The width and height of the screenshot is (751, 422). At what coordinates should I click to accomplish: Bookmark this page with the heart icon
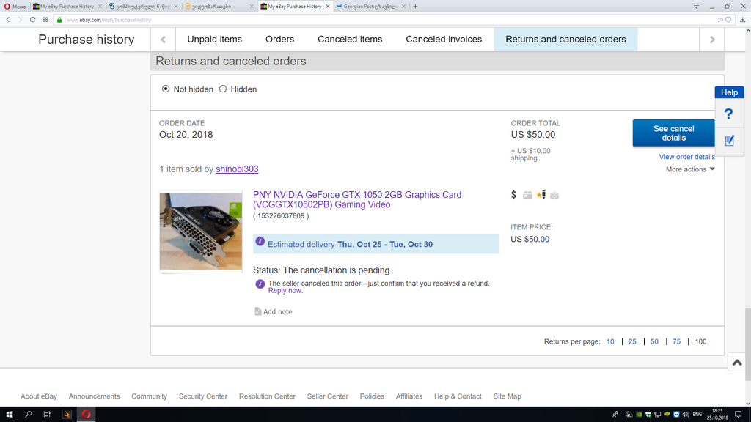point(728,20)
